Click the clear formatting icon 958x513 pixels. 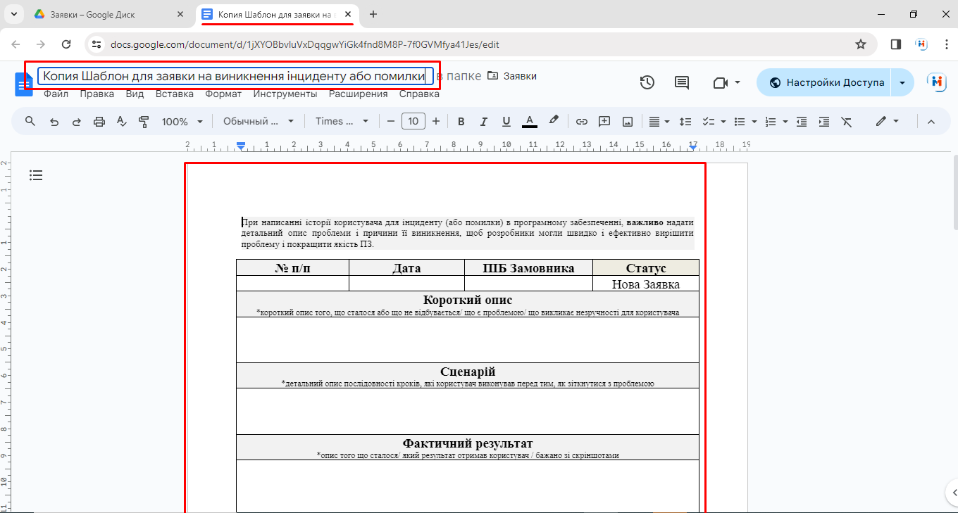click(847, 122)
